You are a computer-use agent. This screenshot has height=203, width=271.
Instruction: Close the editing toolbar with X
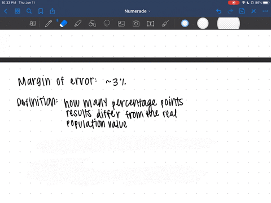point(253,11)
